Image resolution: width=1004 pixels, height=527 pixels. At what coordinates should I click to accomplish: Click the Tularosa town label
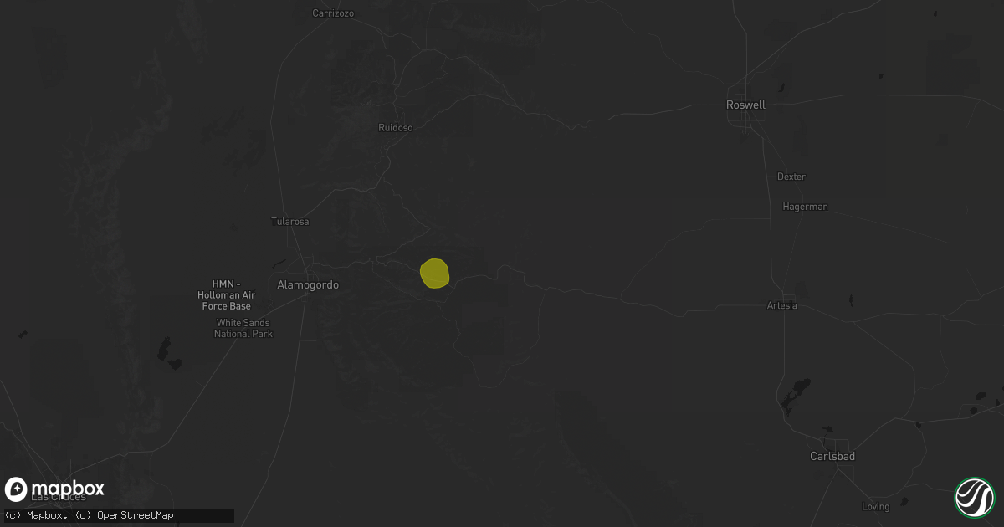tap(290, 222)
